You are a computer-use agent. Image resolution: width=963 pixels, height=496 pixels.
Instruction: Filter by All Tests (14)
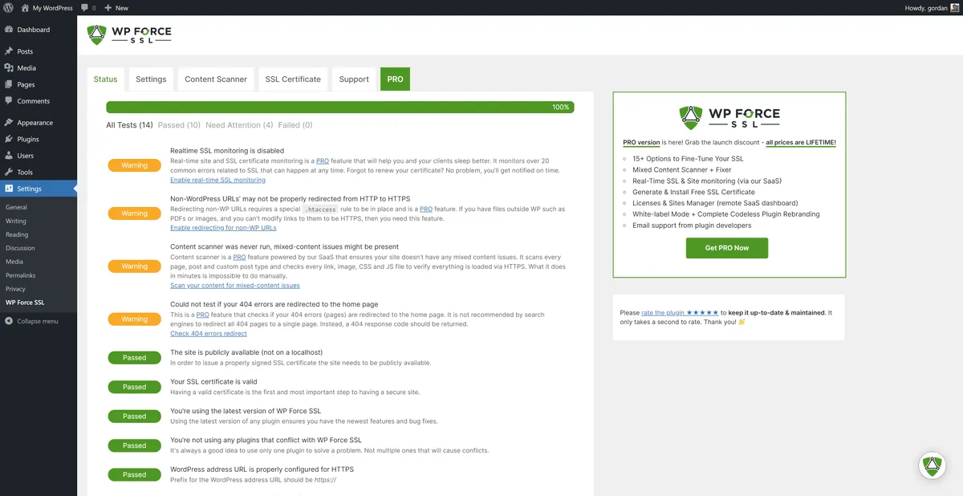[129, 125]
